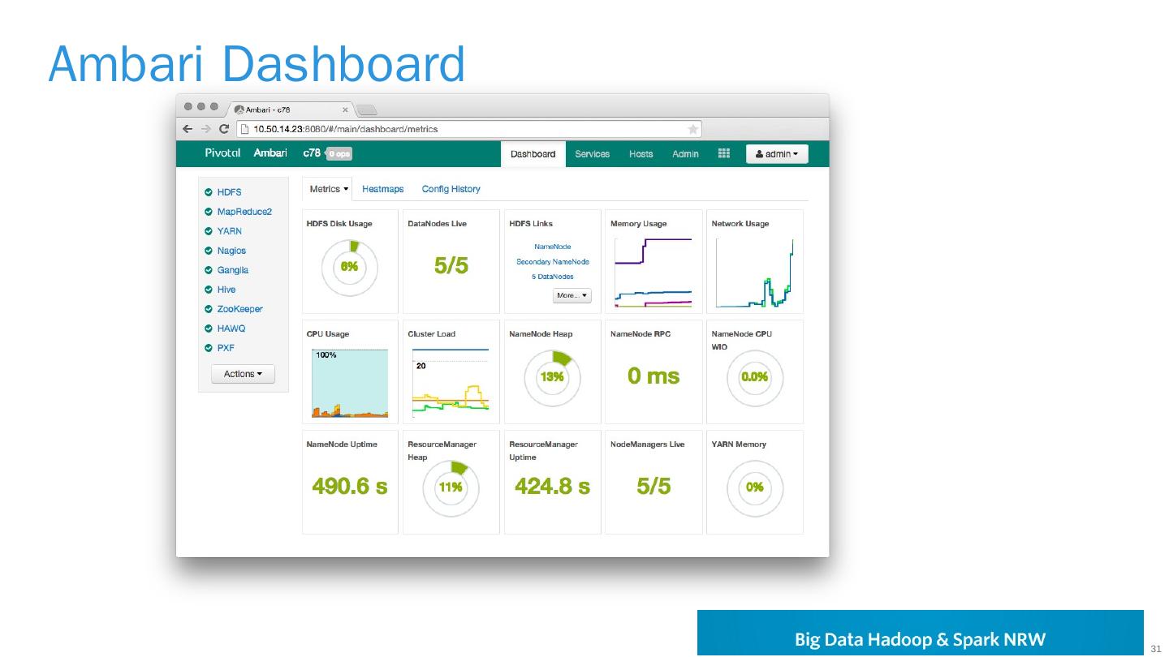Screen dimensions: 1169x657
Task: Click the Memory Usage graph
Action: (654, 273)
